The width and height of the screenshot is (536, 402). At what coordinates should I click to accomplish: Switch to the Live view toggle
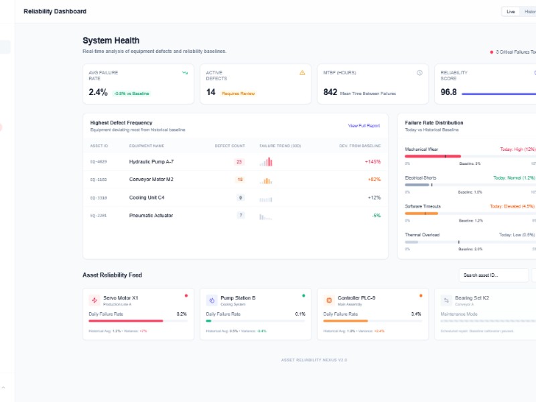pyautogui.click(x=511, y=11)
